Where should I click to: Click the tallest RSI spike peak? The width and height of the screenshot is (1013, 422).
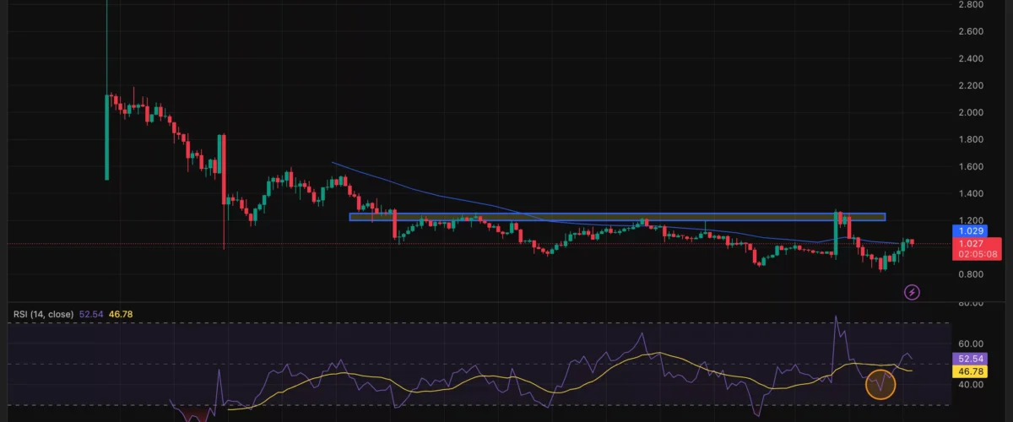pyautogui.click(x=837, y=318)
